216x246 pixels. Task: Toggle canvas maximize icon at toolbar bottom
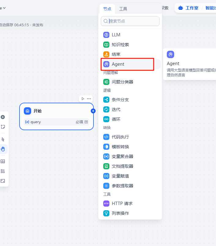(x=3, y=181)
